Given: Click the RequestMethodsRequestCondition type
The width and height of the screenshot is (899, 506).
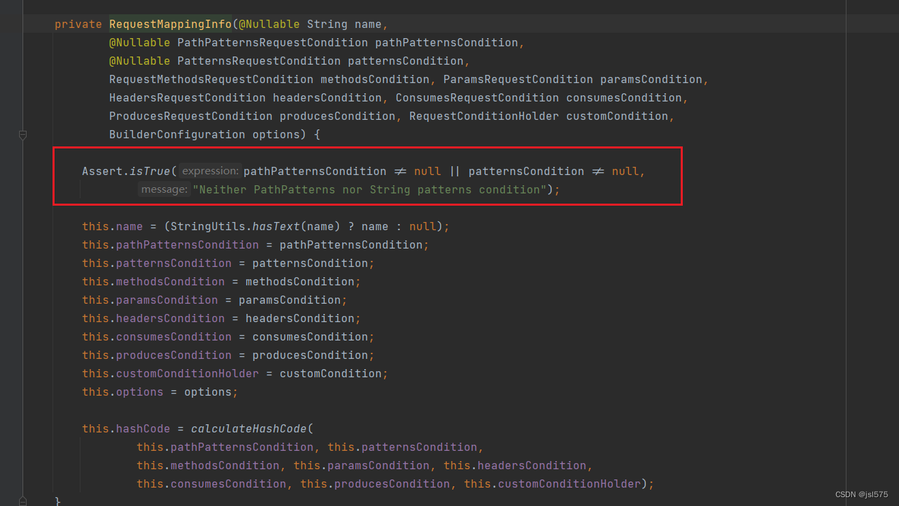Looking at the screenshot, I should click(211, 80).
